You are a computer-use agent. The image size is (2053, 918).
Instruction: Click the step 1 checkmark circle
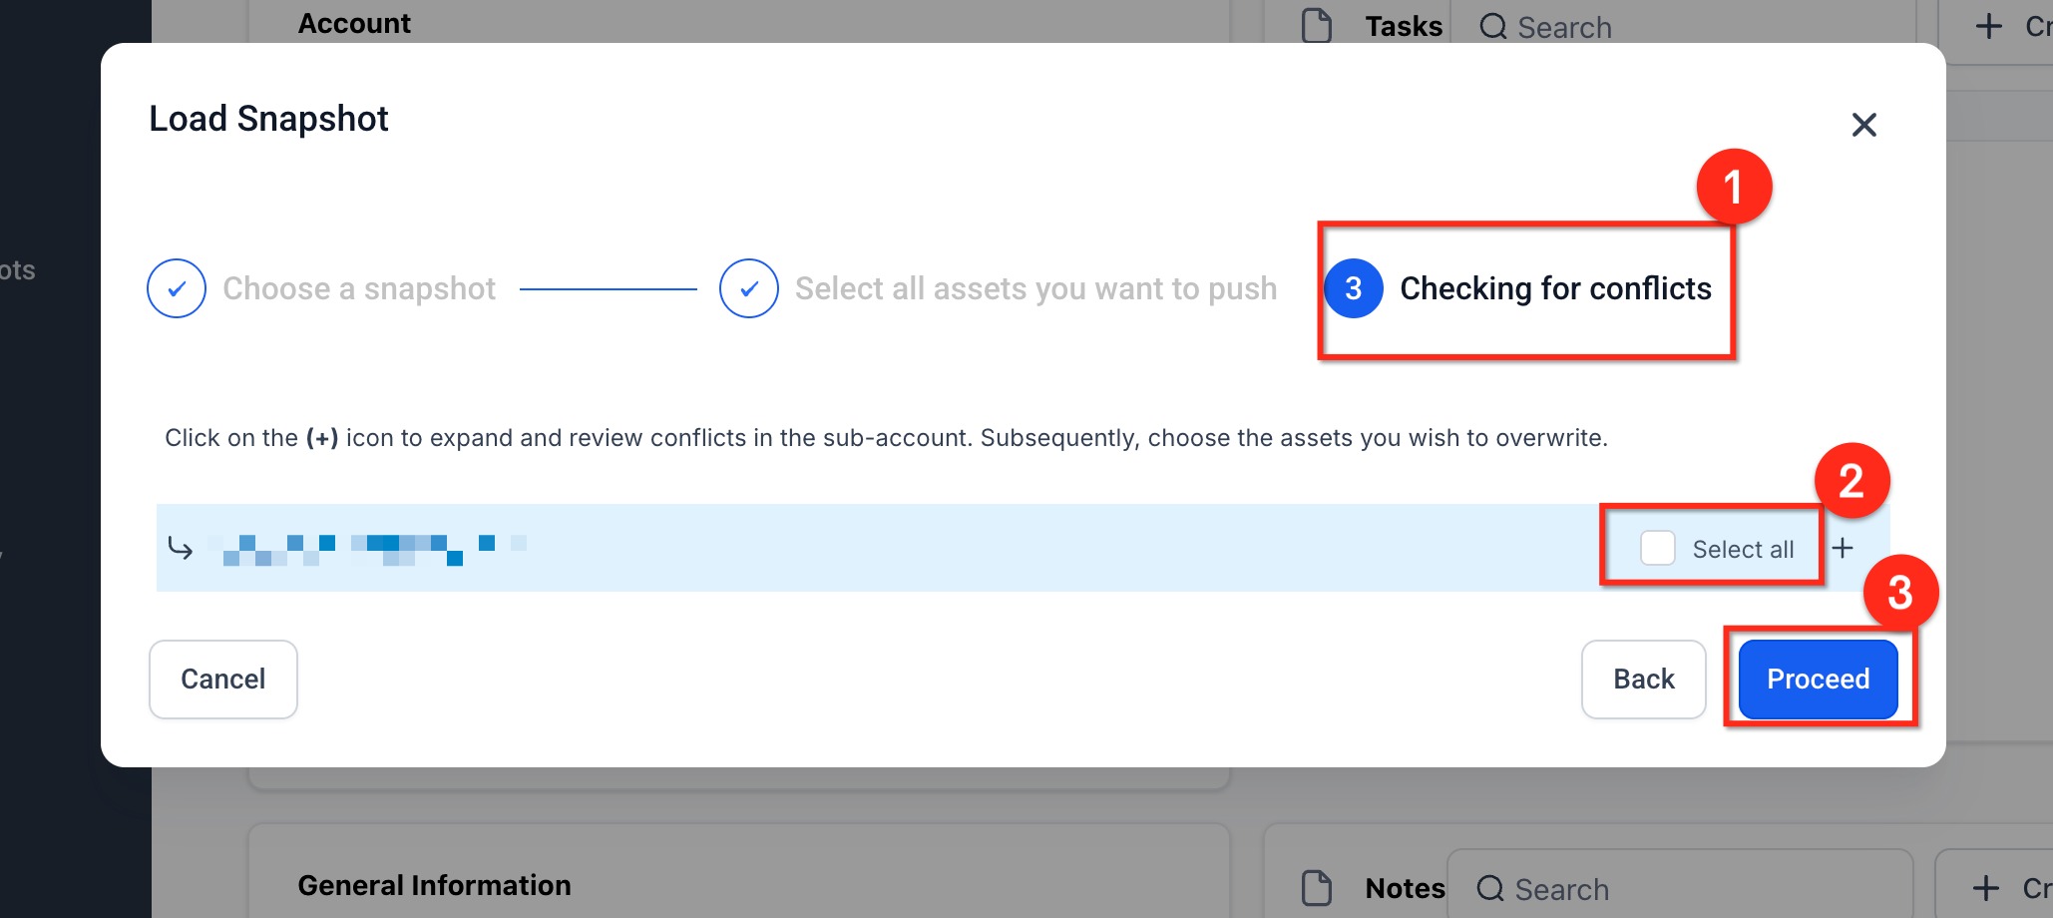[x=177, y=288]
